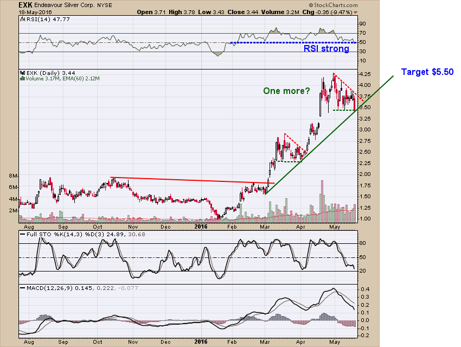
Task: Click the Nov label under the price panel
Action: coord(133,227)
